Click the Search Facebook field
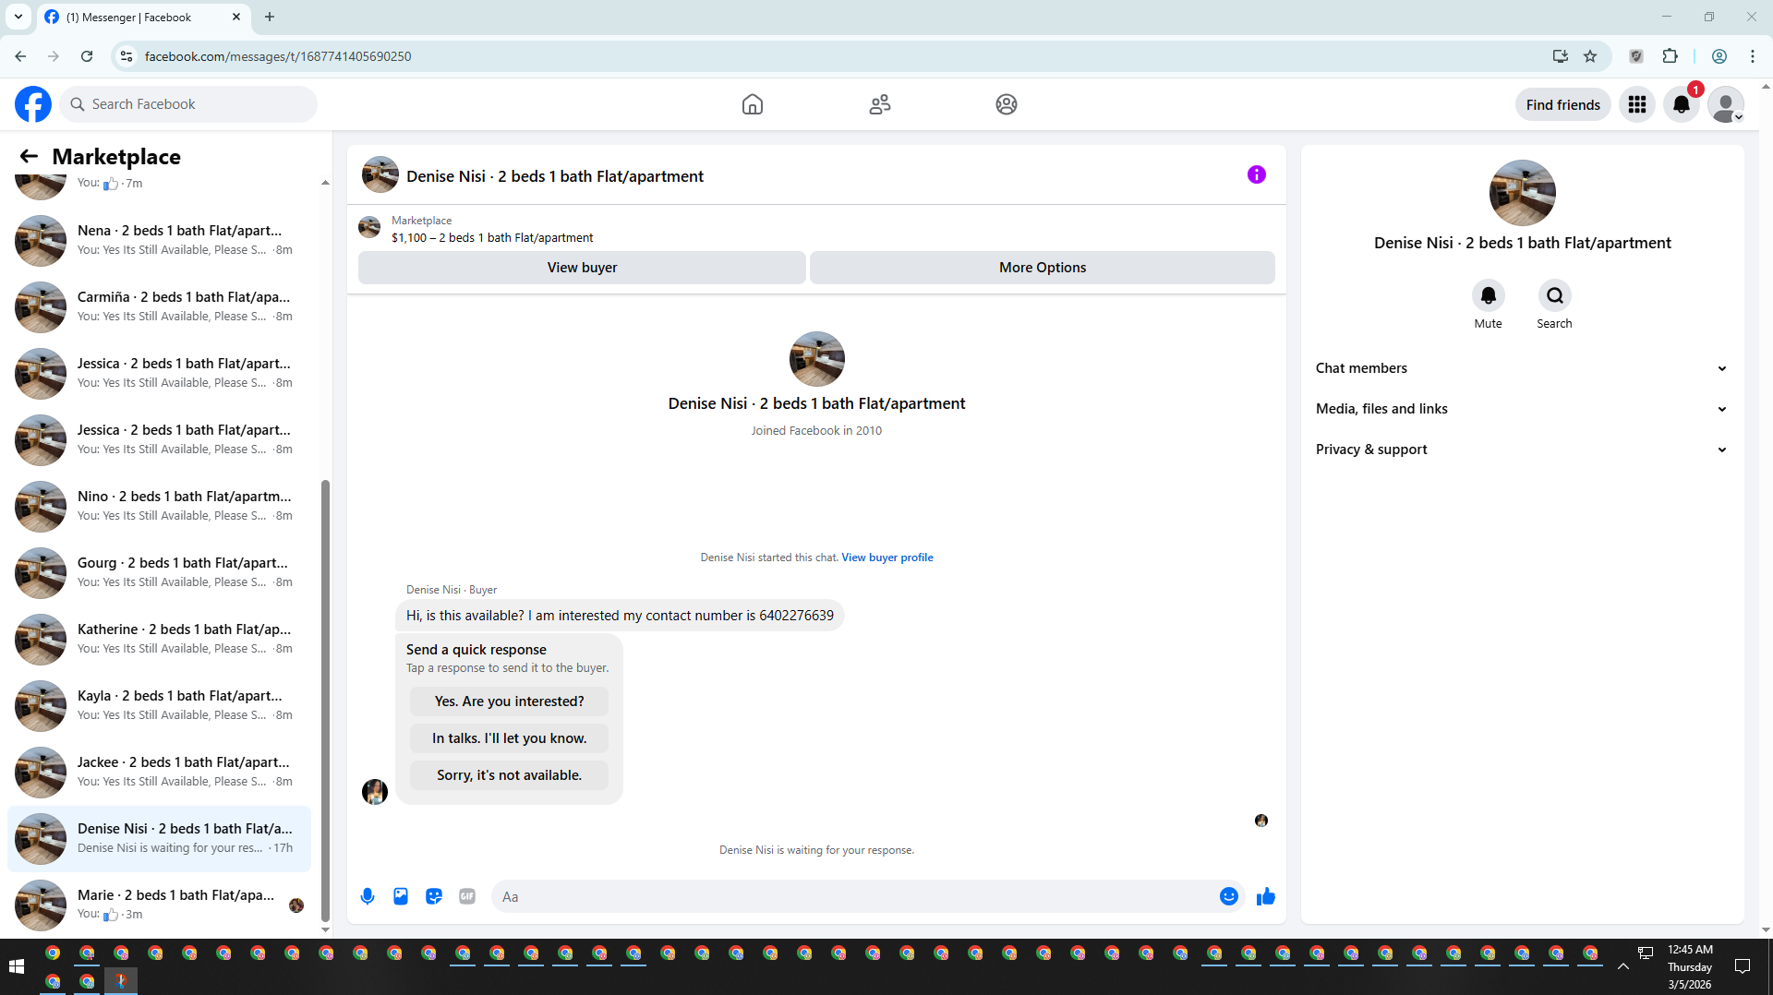Viewport: 1773px width, 995px height. click(x=188, y=104)
